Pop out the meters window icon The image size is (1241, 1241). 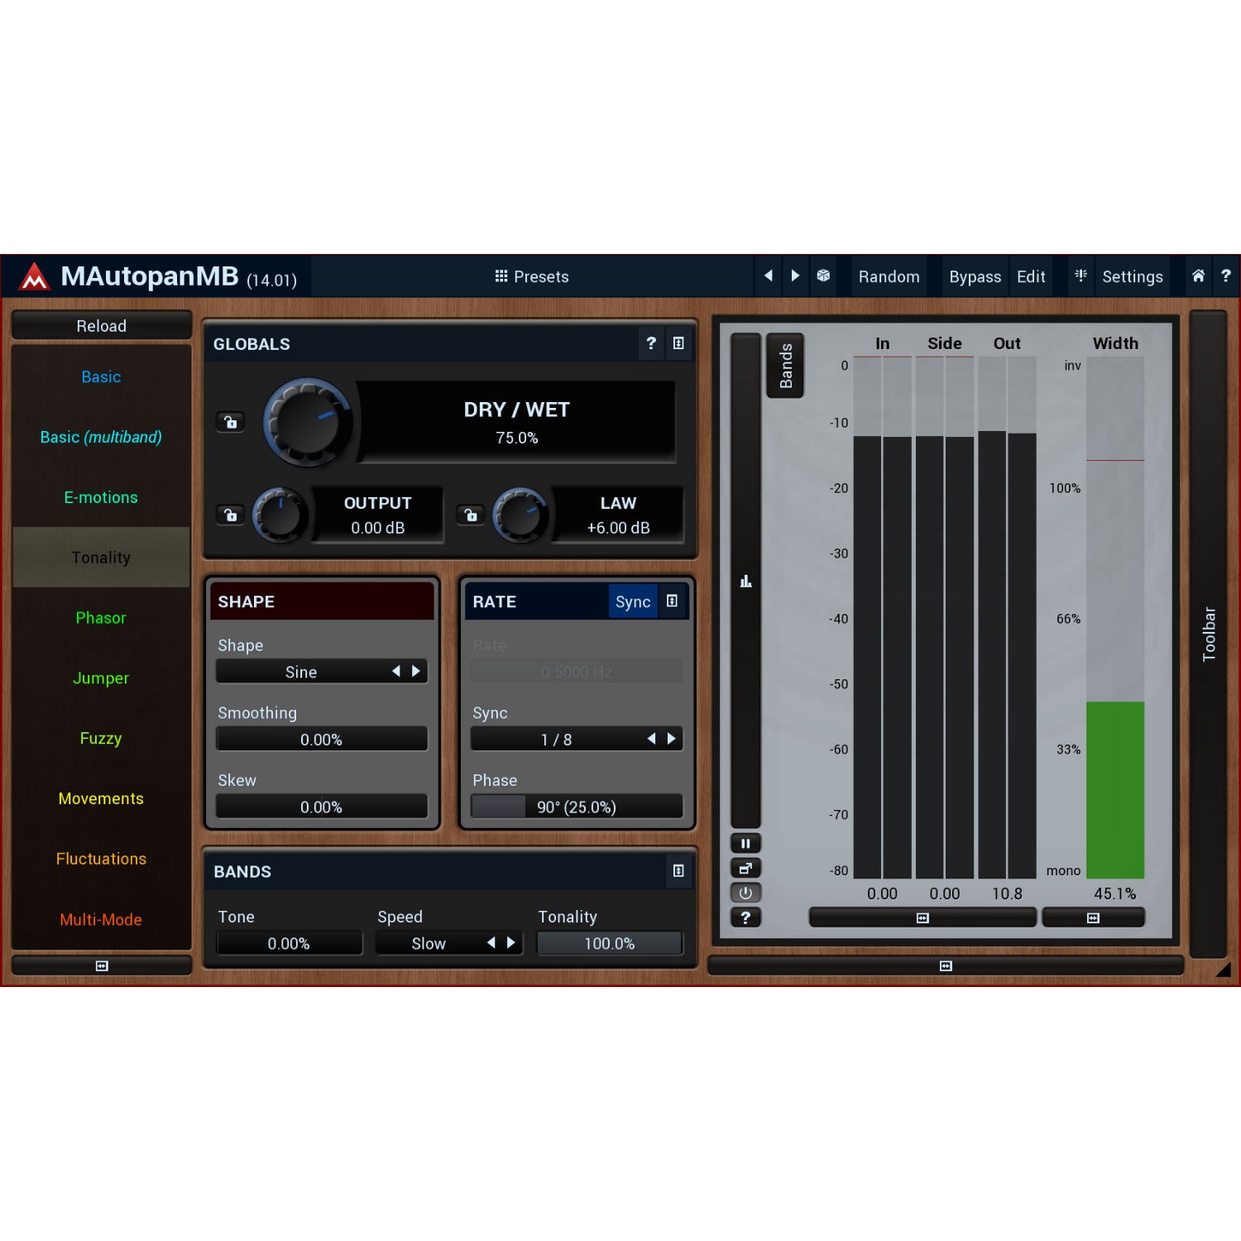(x=745, y=868)
